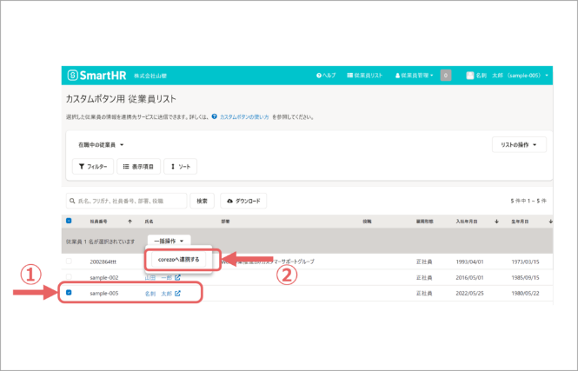The width and height of the screenshot is (578, 371).
Task: Click the notification count badge in header
Action: [446, 76]
